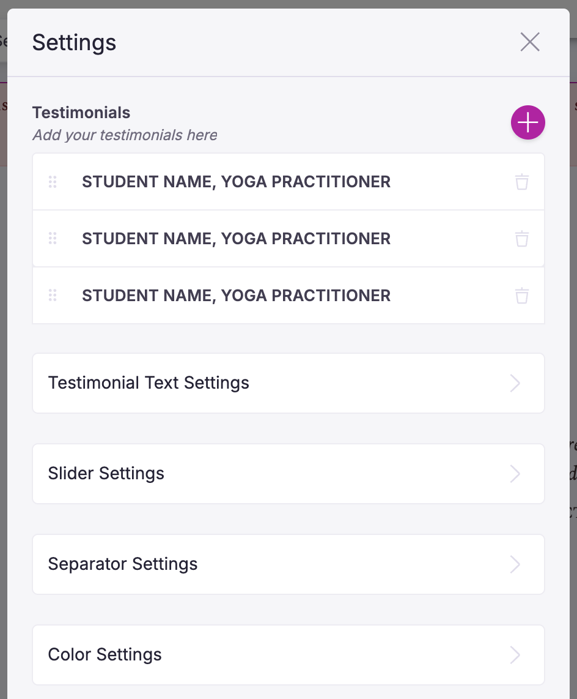Click the first testimonial's drag handle

coord(53,182)
